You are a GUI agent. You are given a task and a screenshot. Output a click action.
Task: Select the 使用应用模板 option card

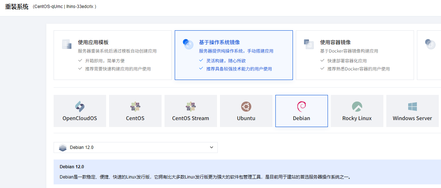coord(113,55)
